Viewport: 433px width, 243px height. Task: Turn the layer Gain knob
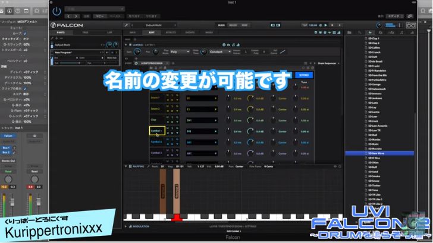tap(137, 52)
